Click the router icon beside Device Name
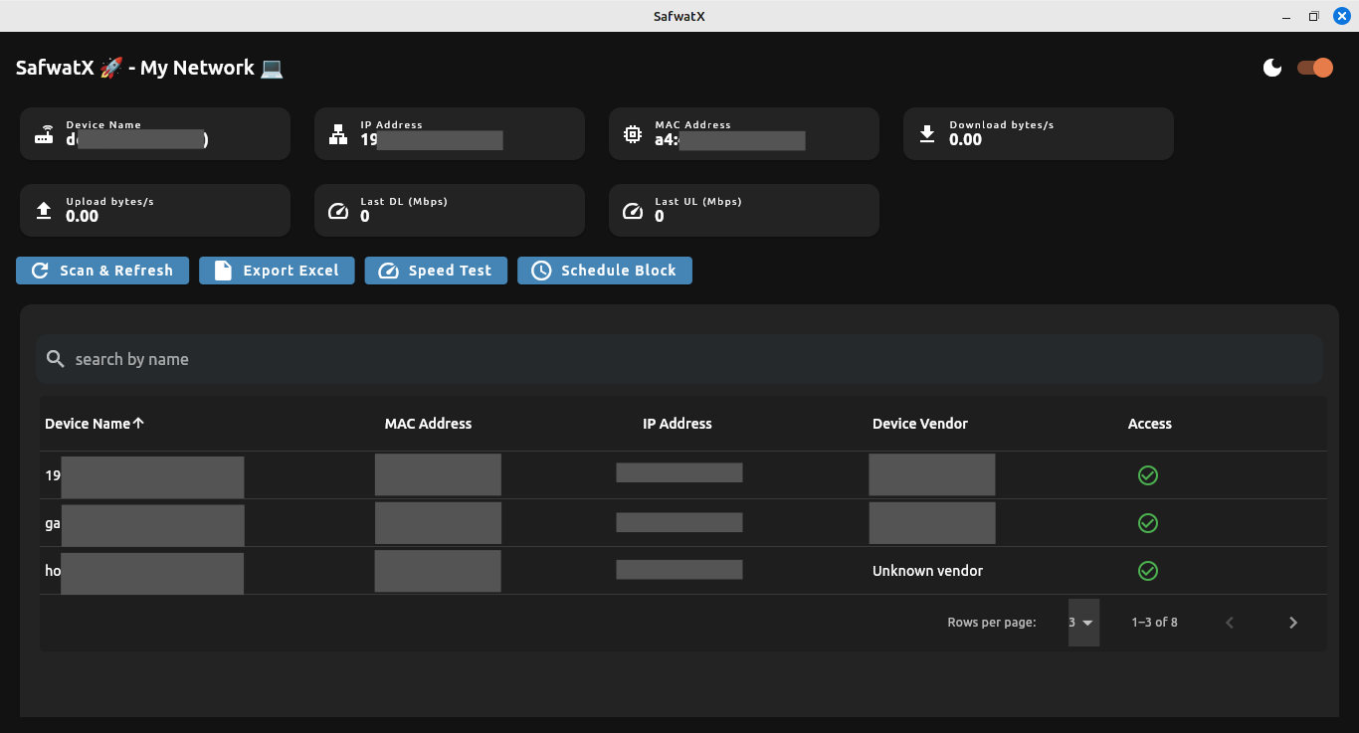1359x733 pixels. [x=44, y=134]
